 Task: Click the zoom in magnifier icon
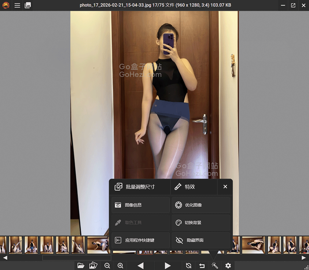tap(120, 266)
